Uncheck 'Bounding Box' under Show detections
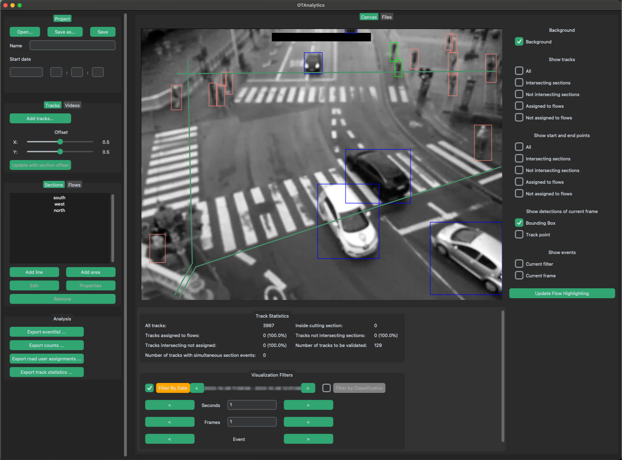The image size is (622, 460). (519, 223)
